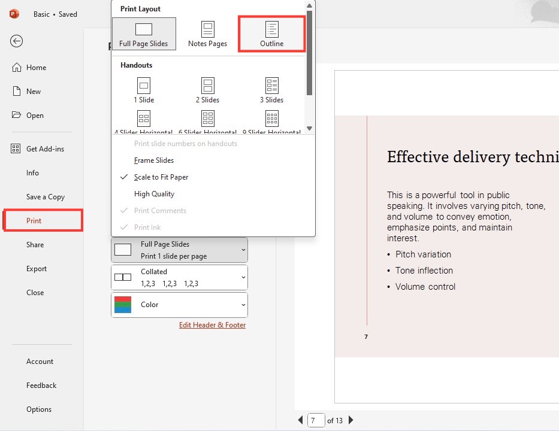Go to the next preview page
The width and height of the screenshot is (559, 431).
pyautogui.click(x=351, y=420)
